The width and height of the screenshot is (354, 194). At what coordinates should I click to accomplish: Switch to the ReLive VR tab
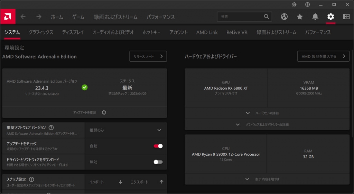[x=237, y=32]
